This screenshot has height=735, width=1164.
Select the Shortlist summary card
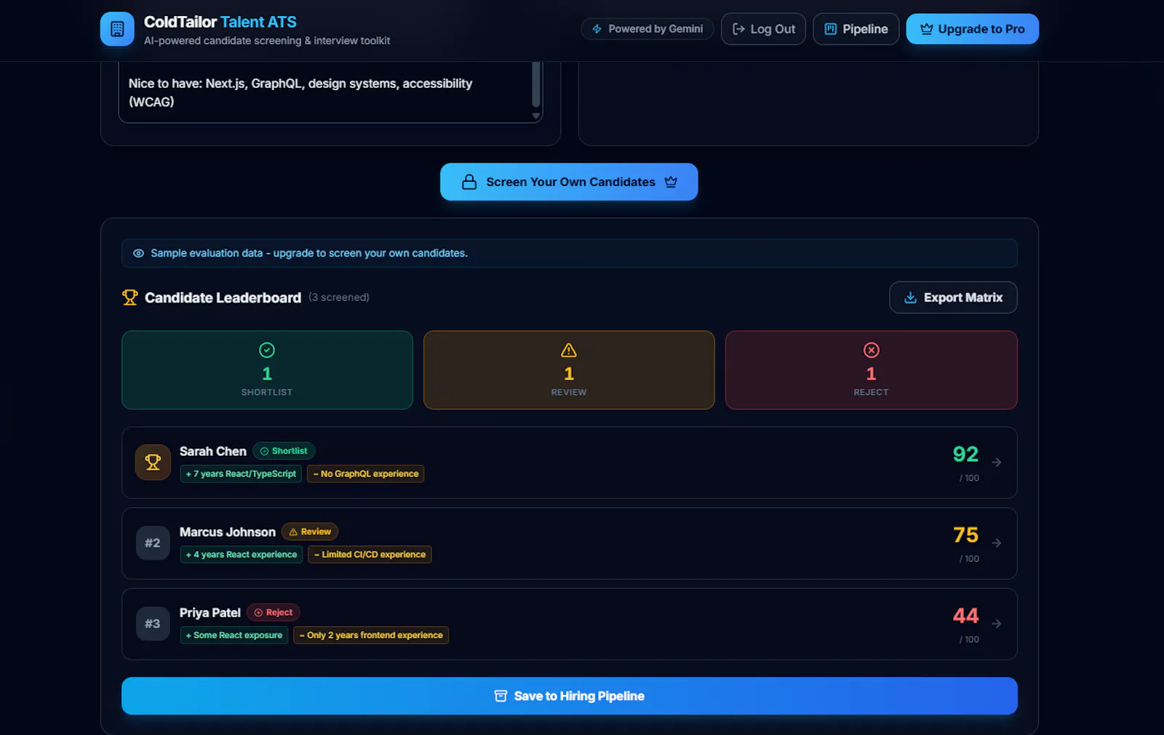click(x=267, y=370)
